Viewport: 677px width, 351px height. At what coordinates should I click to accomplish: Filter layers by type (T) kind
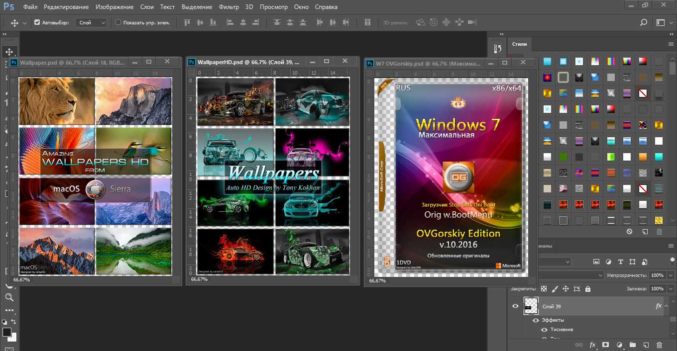click(x=620, y=262)
